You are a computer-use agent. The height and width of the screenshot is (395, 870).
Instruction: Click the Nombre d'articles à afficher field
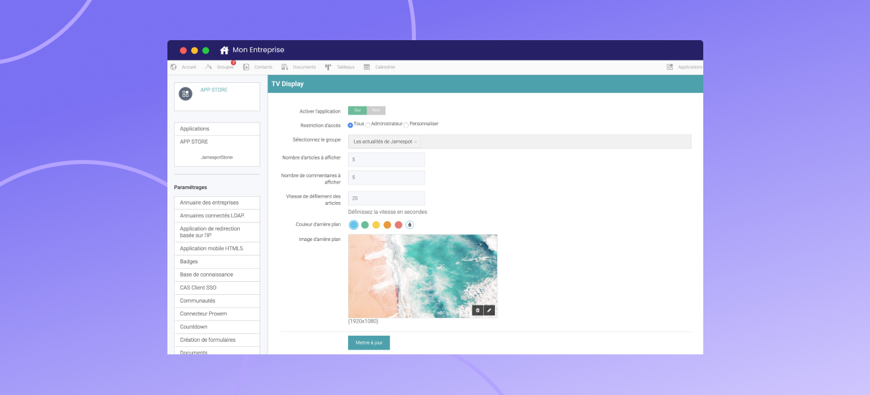pyautogui.click(x=386, y=159)
